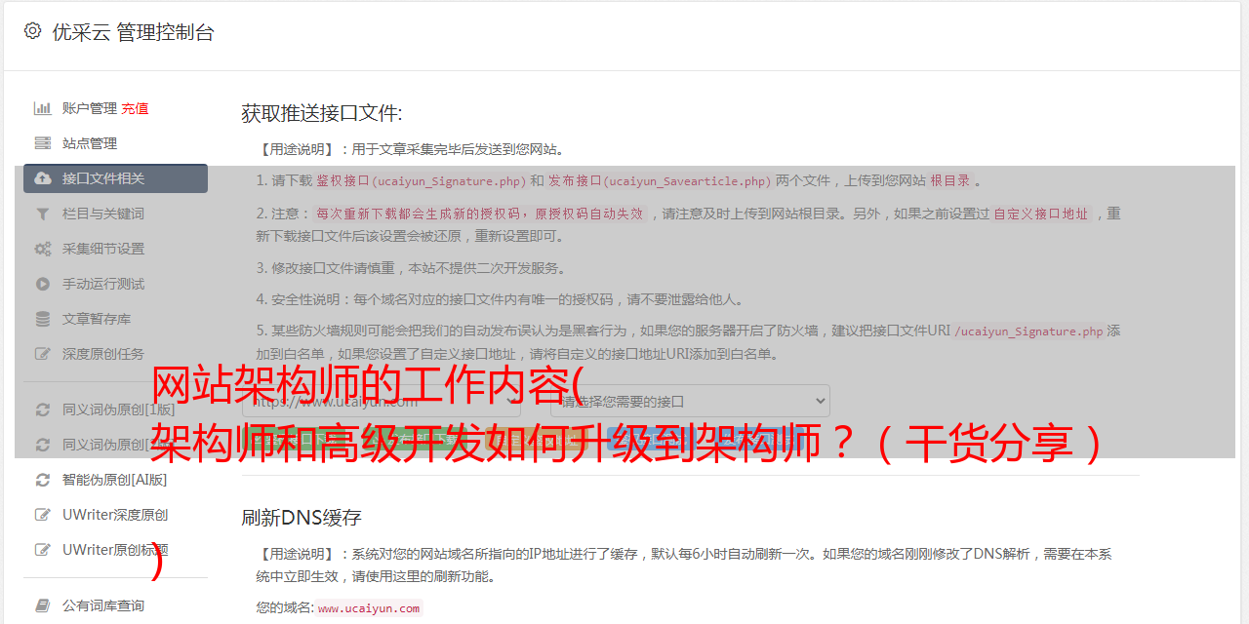Viewport: 1249px width, 624px height.
Task: Click the www.ucaiyun.com domain text
Action: 369,608
